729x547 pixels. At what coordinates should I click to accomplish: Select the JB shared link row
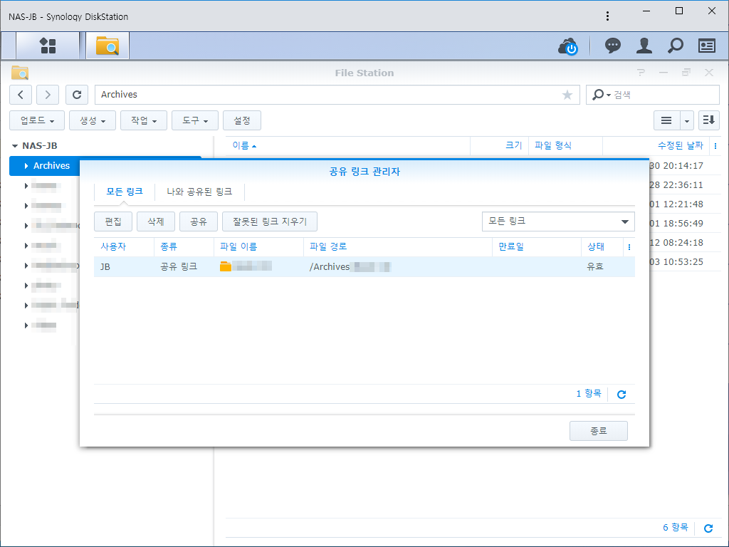(364, 266)
